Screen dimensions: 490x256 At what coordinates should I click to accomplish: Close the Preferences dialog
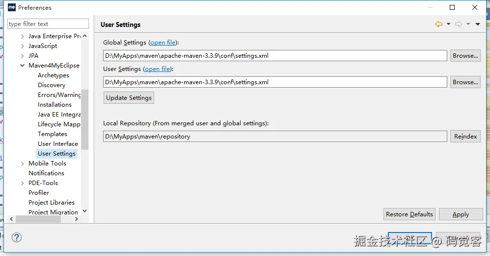click(475, 7)
